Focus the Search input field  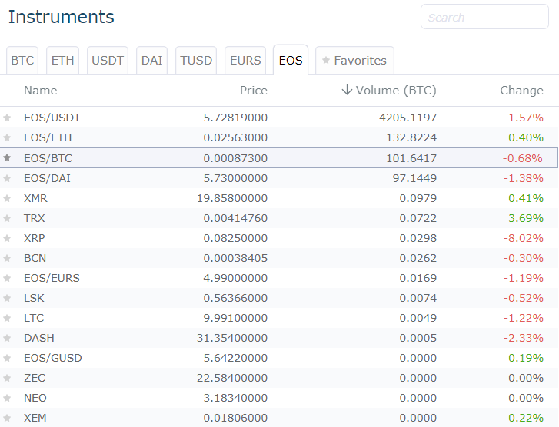pyautogui.click(x=484, y=17)
